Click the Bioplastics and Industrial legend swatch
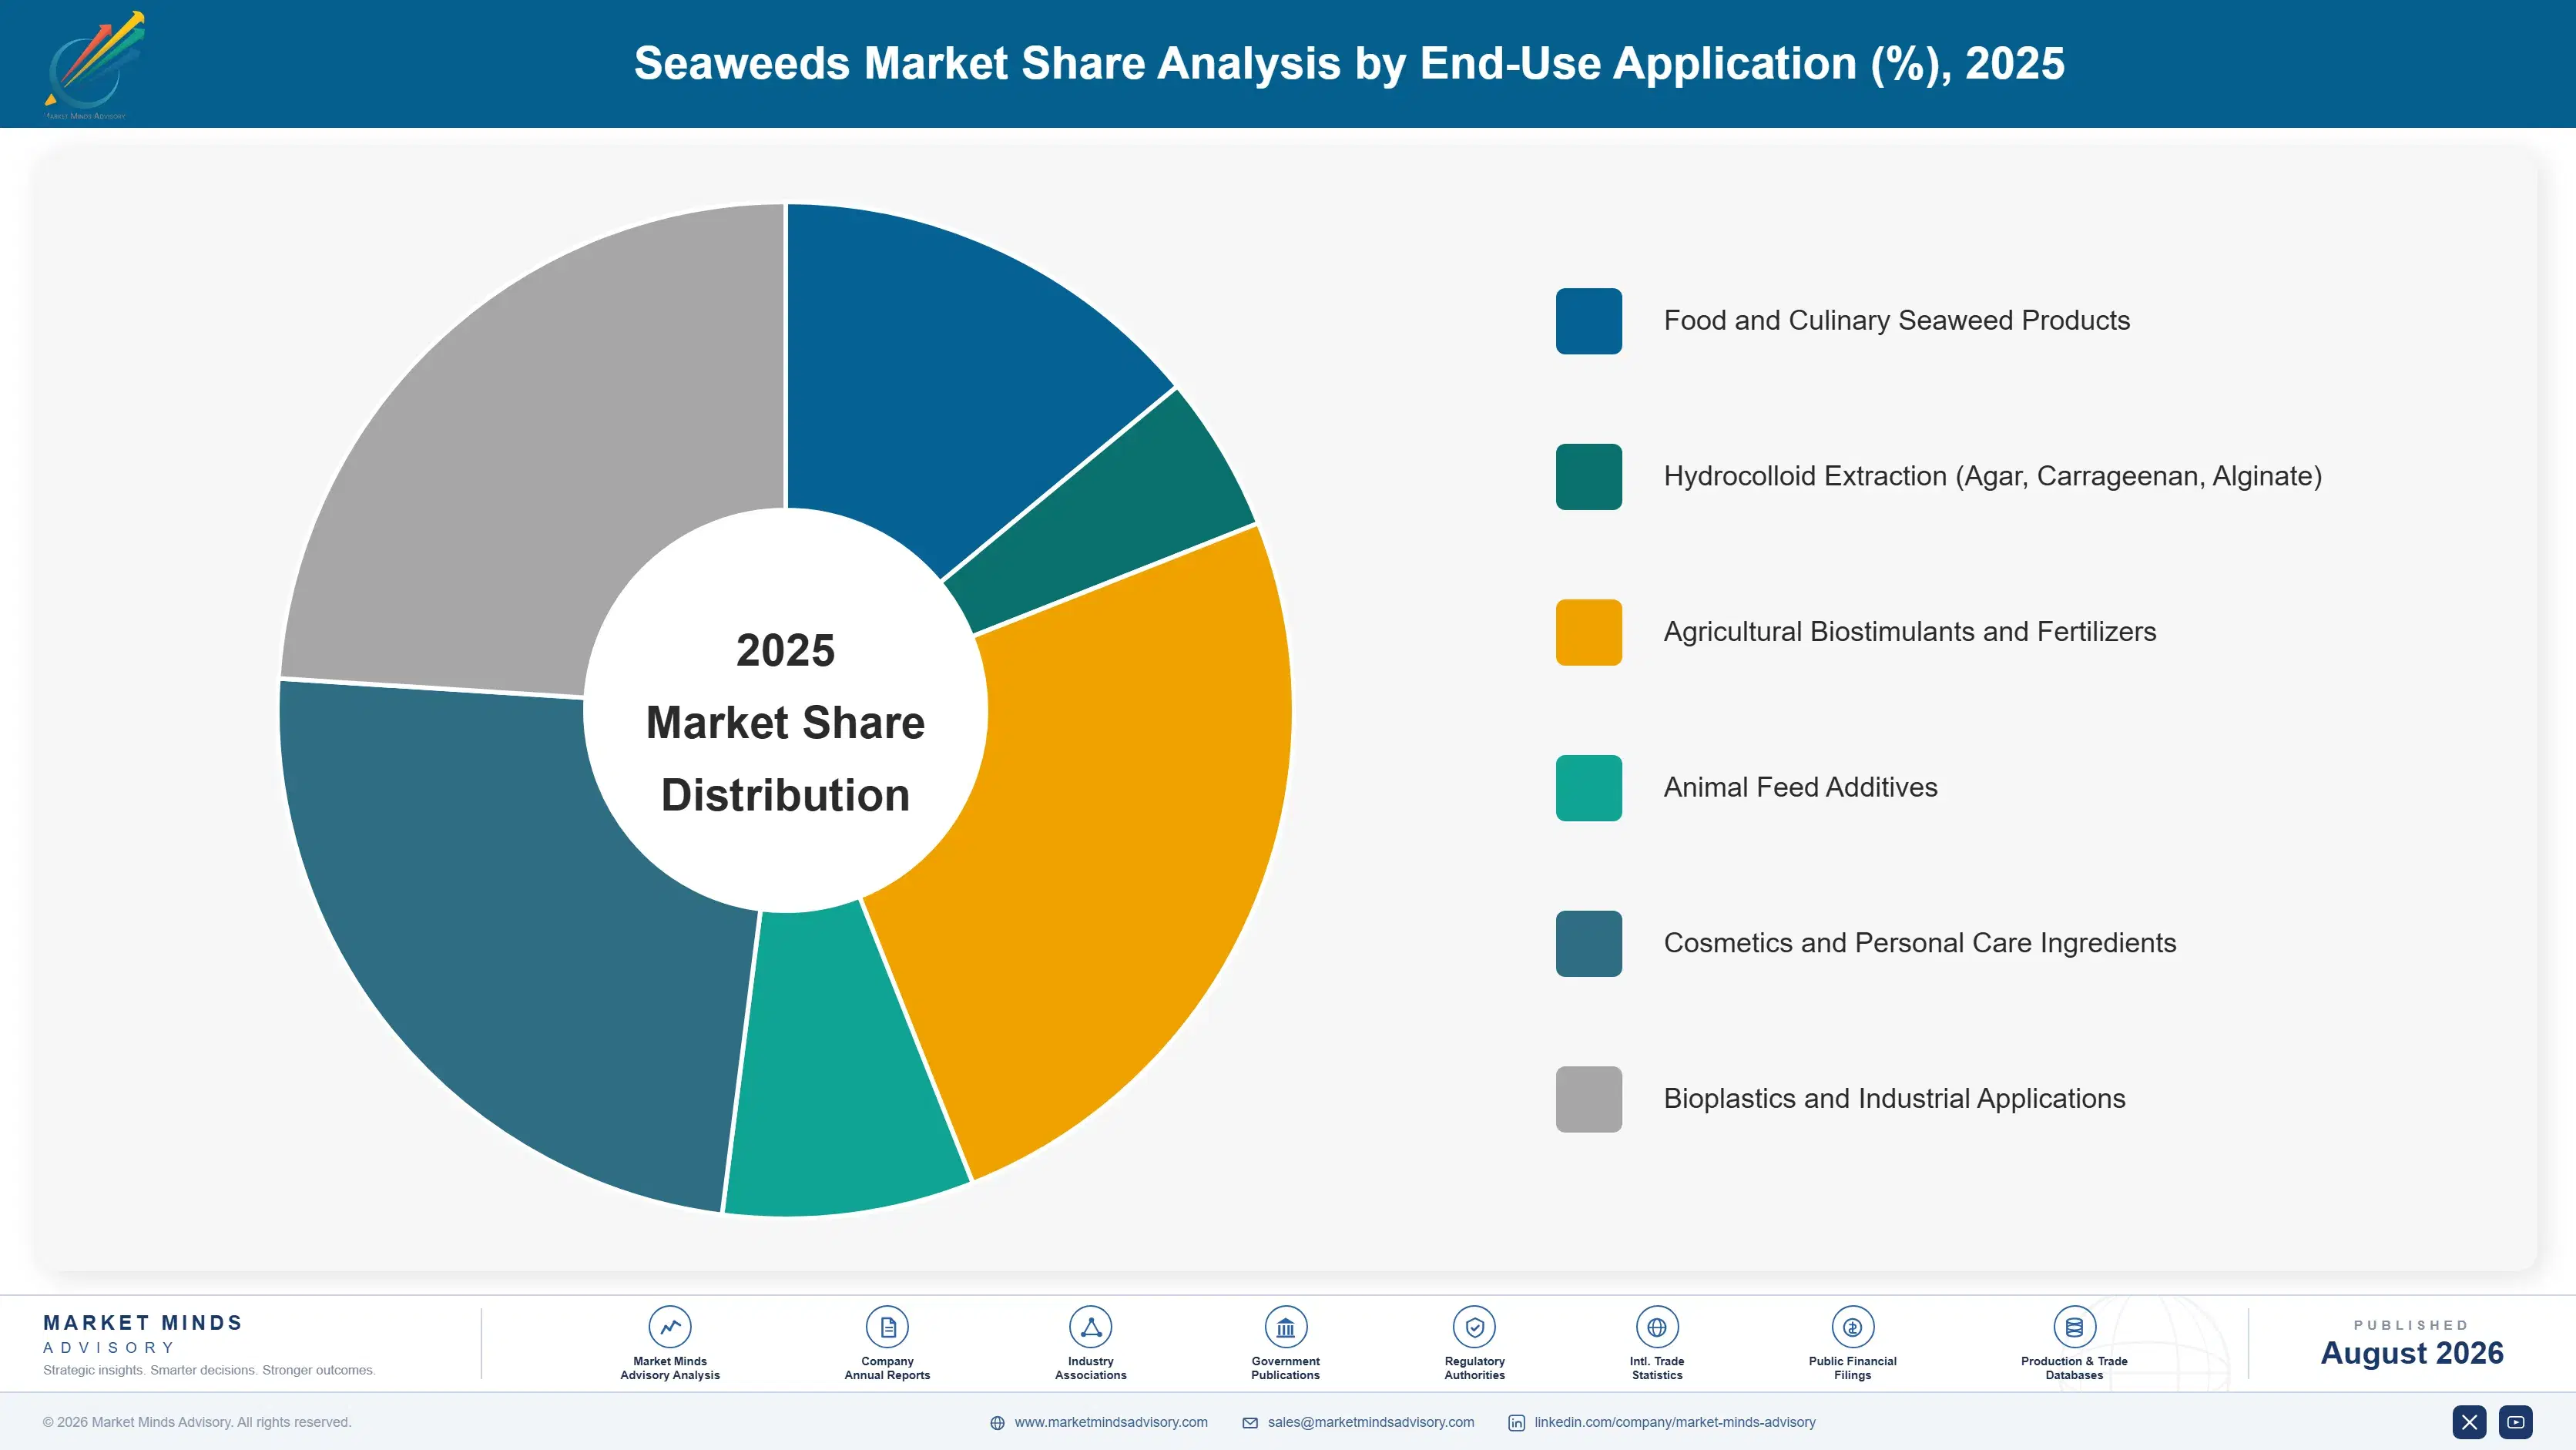This screenshot has height=1450, width=2576. tap(1589, 1099)
